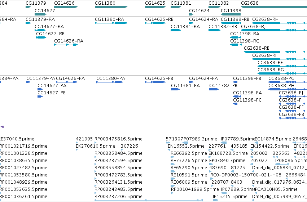This screenshot has height=202, width=307.
Task: Select transcript CG3638-RI
Action: [x=280, y=59]
